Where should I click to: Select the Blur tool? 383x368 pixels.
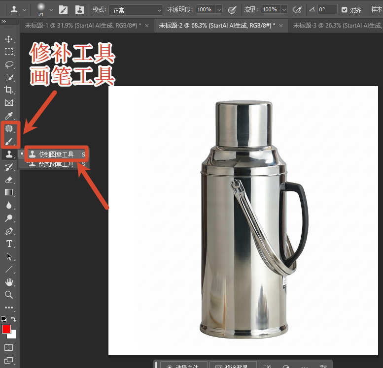[9, 205]
